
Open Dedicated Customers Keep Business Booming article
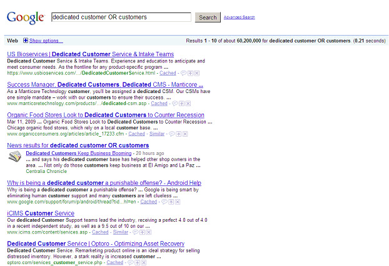coord(79,154)
